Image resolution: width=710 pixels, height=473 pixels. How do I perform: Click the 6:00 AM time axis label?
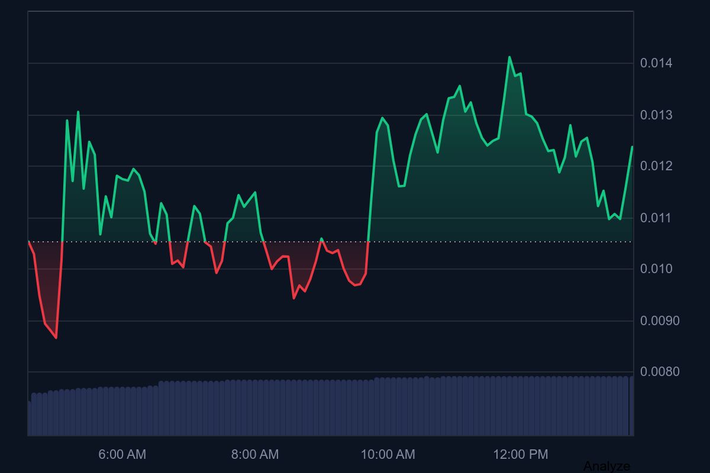pyautogui.click(x=122, y=455)
